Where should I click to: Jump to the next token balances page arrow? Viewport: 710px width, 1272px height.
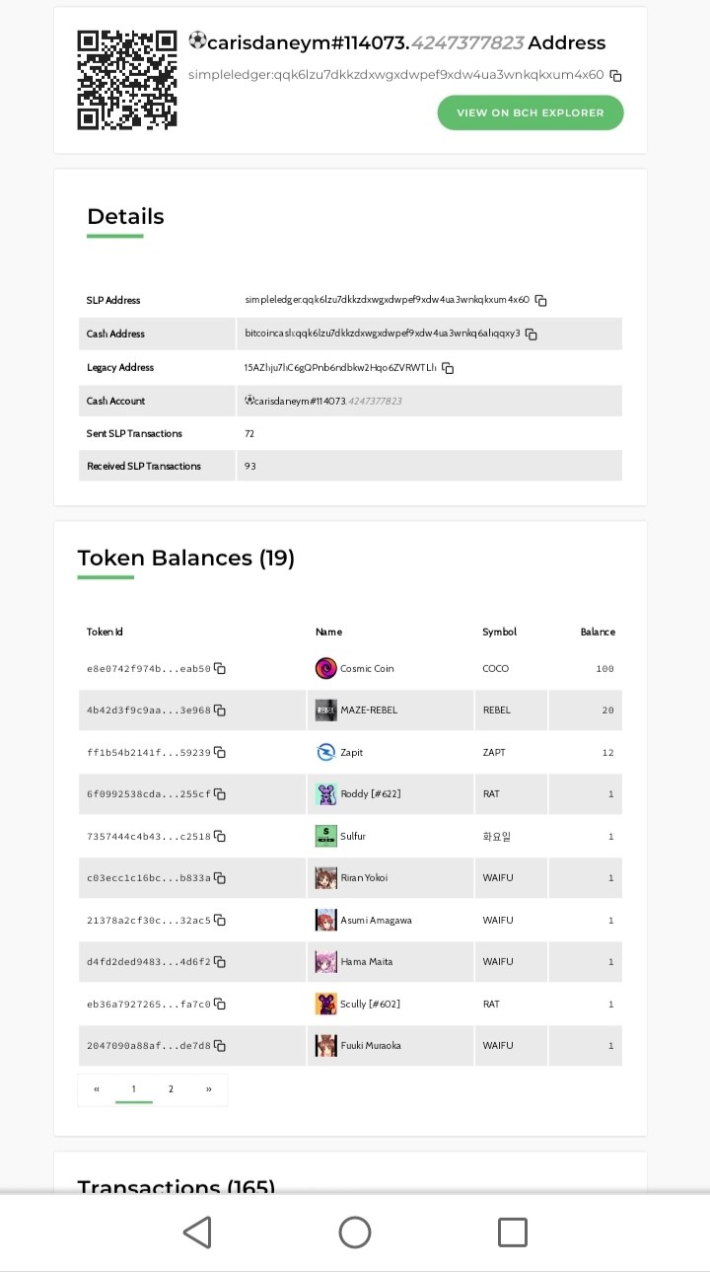point(208,1089)
